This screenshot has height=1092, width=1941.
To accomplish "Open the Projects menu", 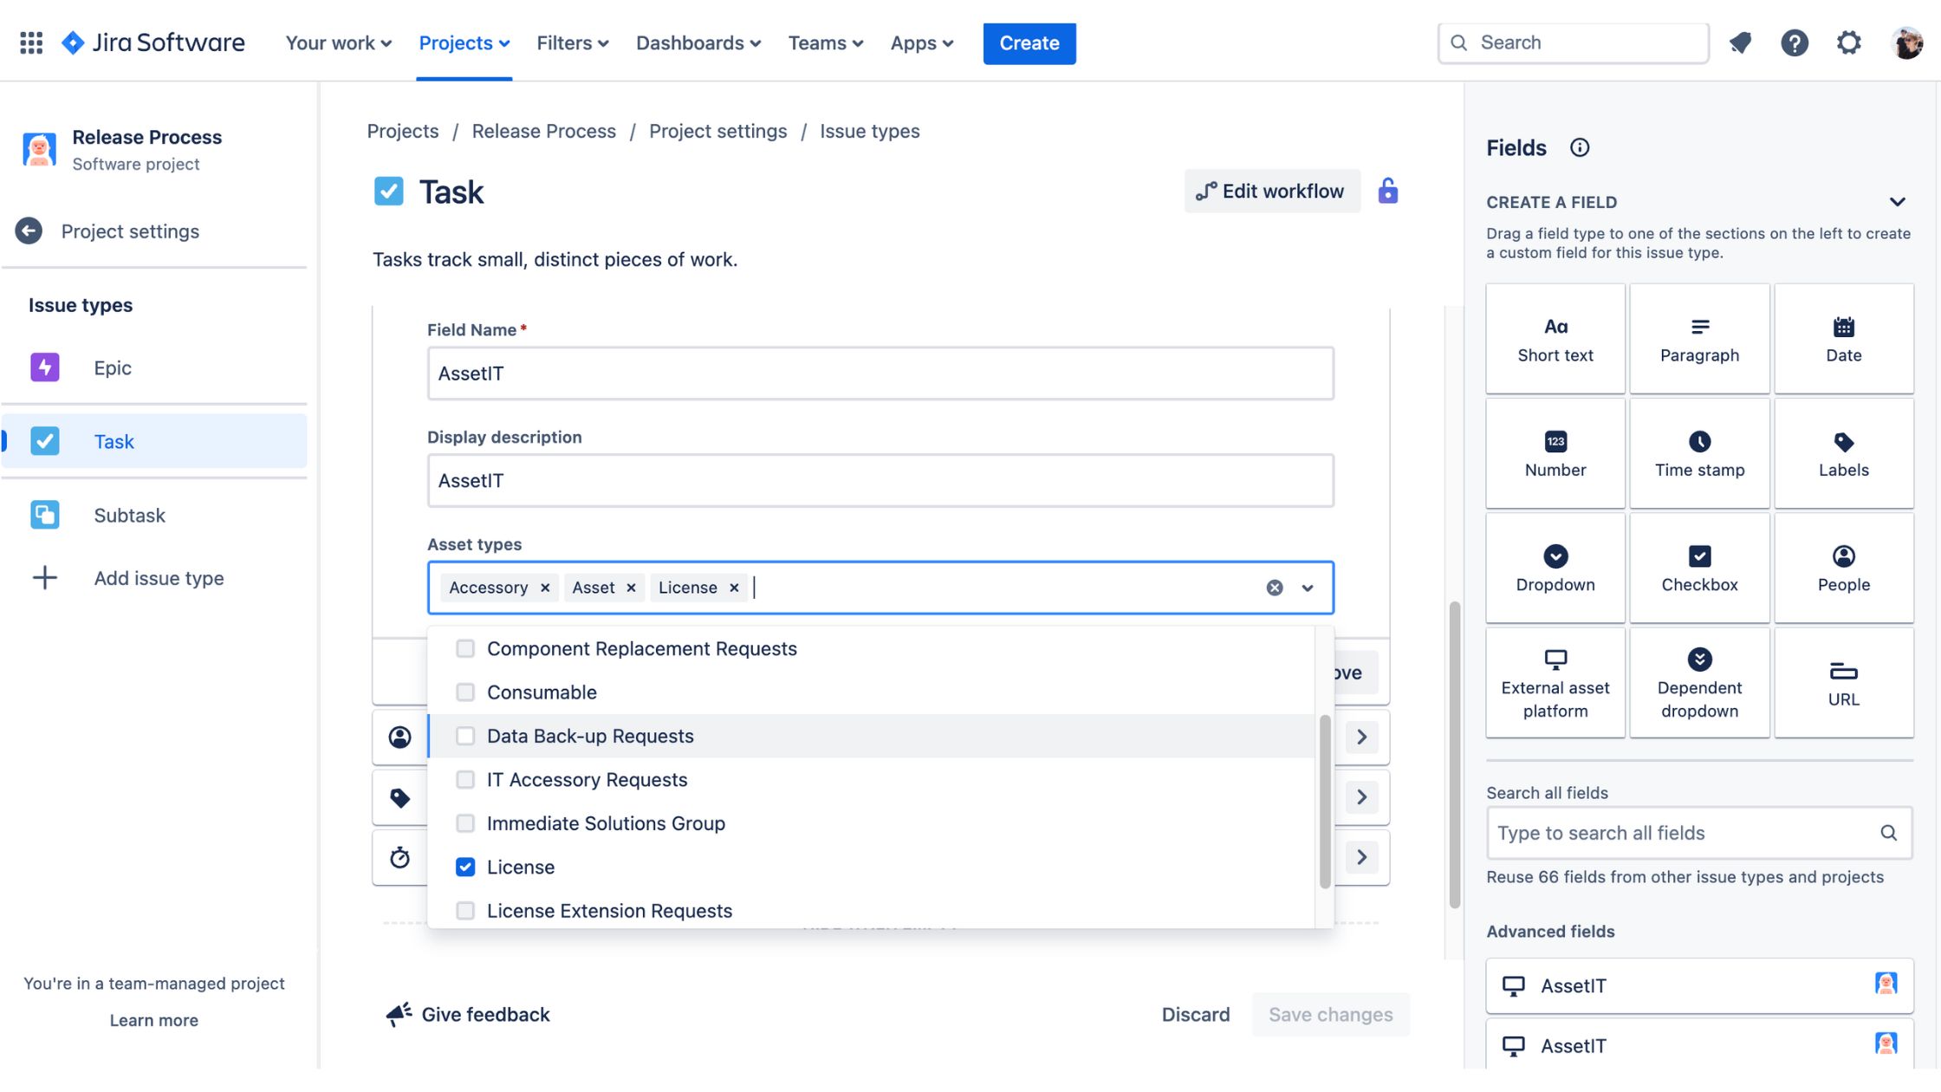I will (x=464, y=42).
